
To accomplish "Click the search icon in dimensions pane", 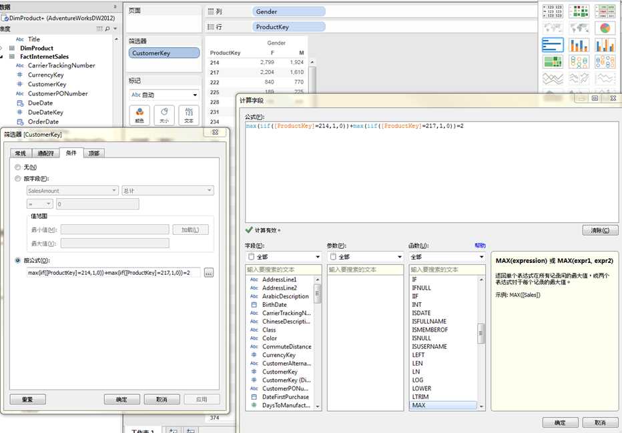I will [x=107, y=29].
